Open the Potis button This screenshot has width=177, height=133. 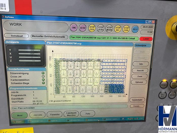tap(87, 114)
